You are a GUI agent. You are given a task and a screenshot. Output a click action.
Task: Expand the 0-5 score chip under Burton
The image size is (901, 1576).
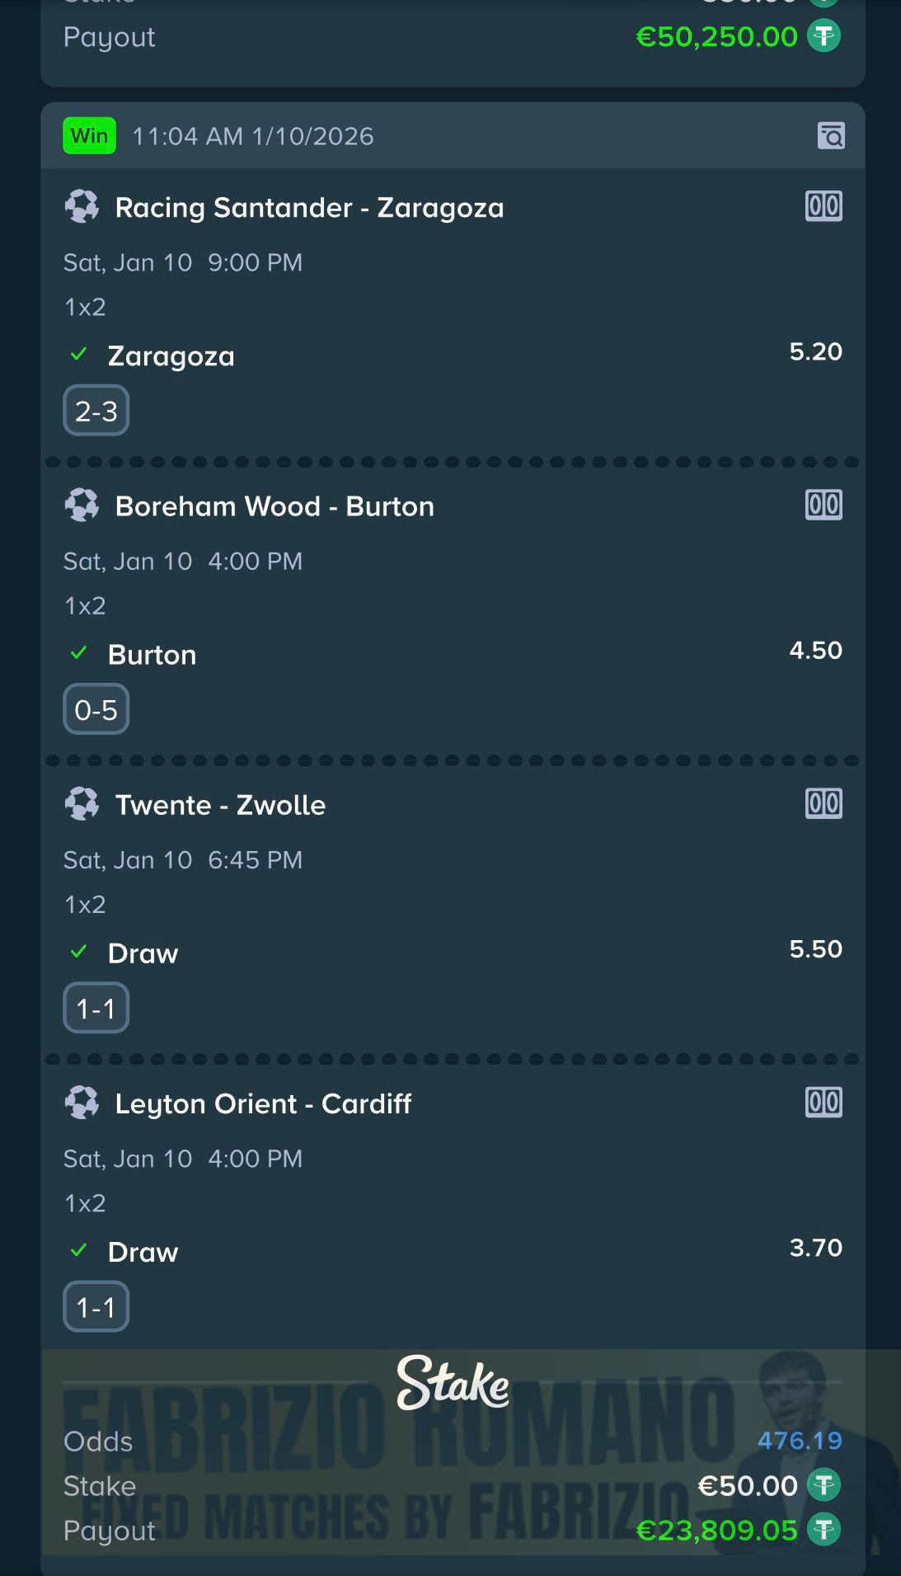click(x=96, y=708)
